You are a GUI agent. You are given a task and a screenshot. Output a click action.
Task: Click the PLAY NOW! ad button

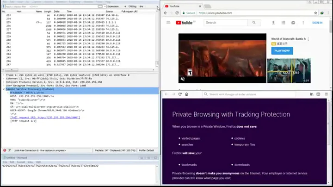point(282,51)
